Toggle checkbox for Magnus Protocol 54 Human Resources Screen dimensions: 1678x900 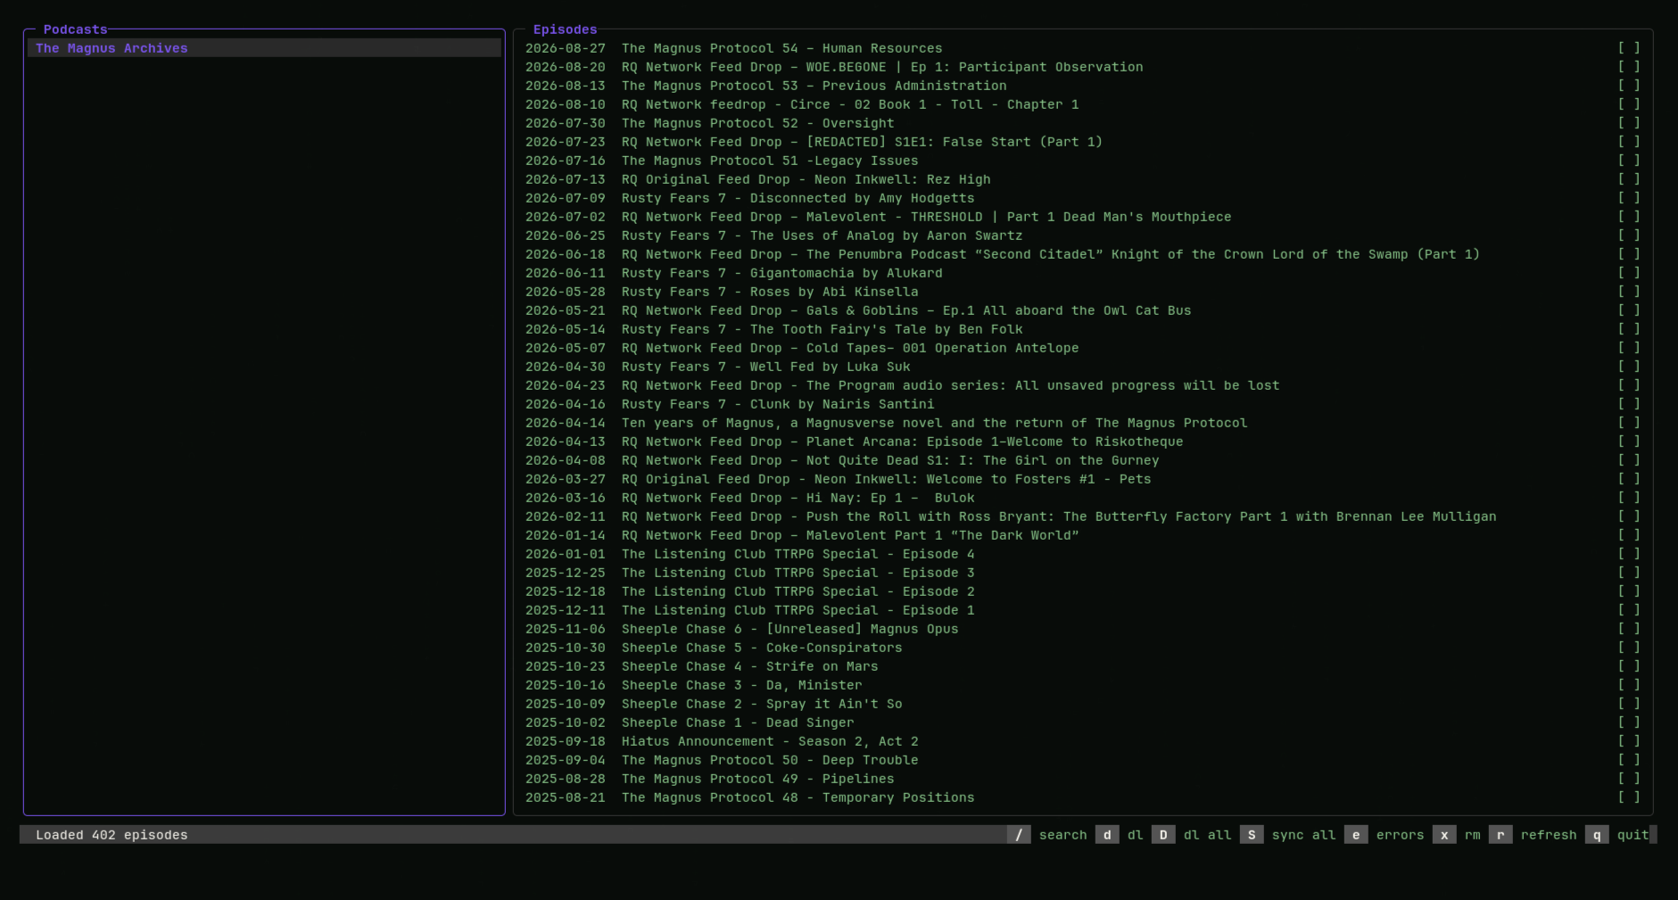click(1629, 48)
